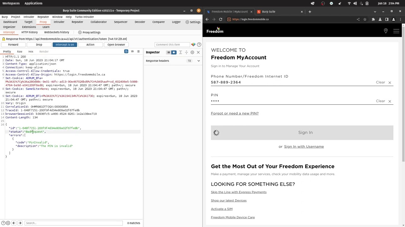Open browser tab search dropdown chevron

coord(375,12)
